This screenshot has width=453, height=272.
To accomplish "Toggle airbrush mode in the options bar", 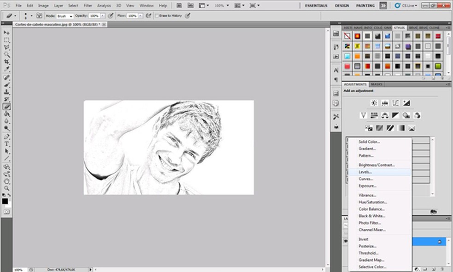I will pyautogui.click(x=148, y=16).
